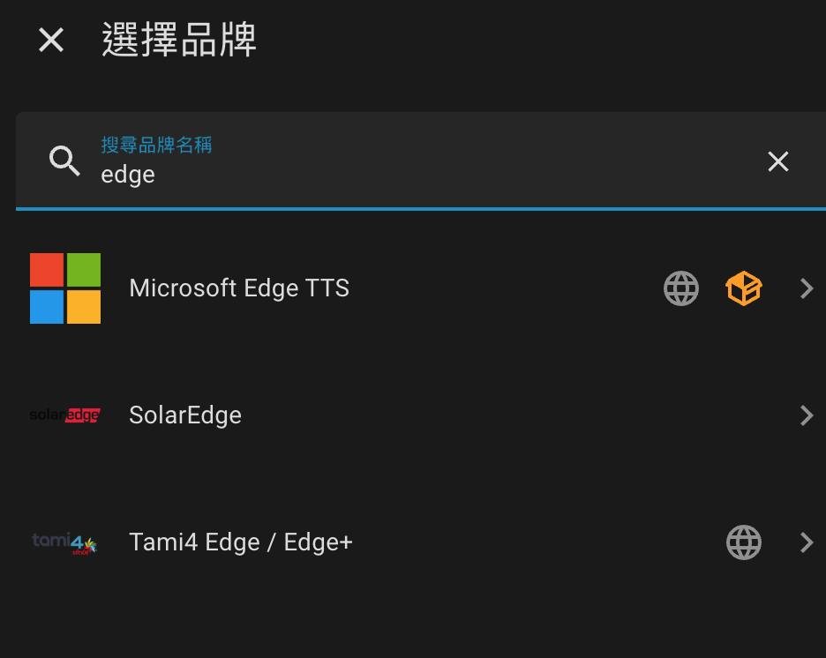Close the 選擇品牌 dialog
826x658 pixels.
click(x=51, y=40)
